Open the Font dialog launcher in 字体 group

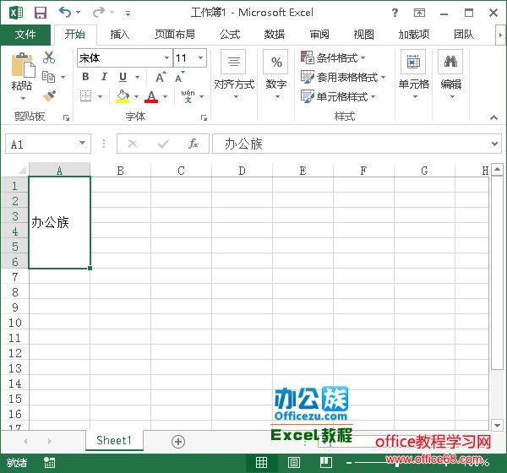pos(204,118)
